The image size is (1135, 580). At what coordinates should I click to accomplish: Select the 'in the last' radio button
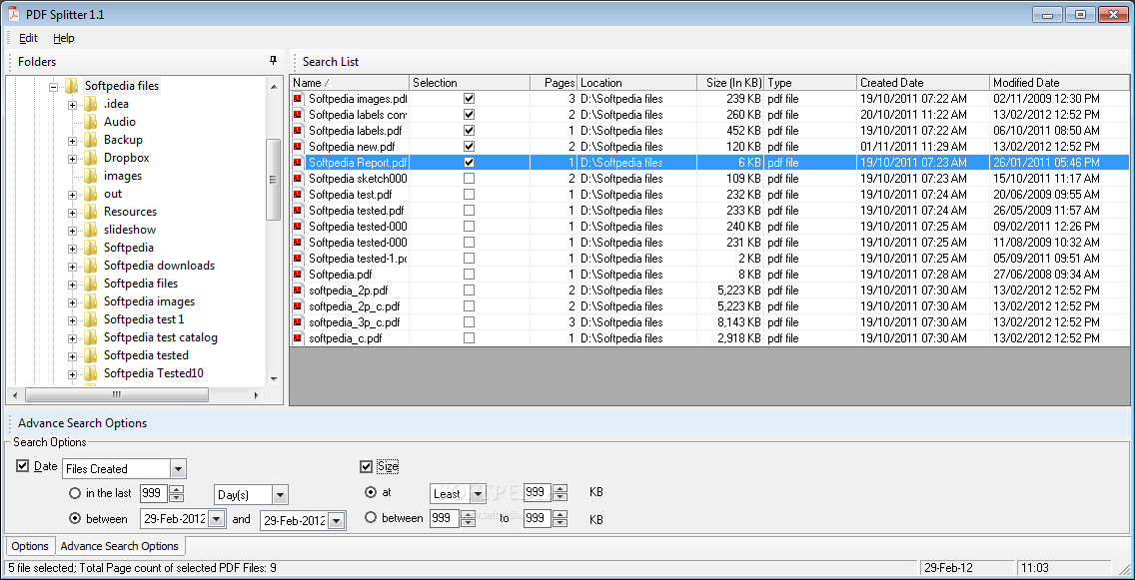click(75, 493)
